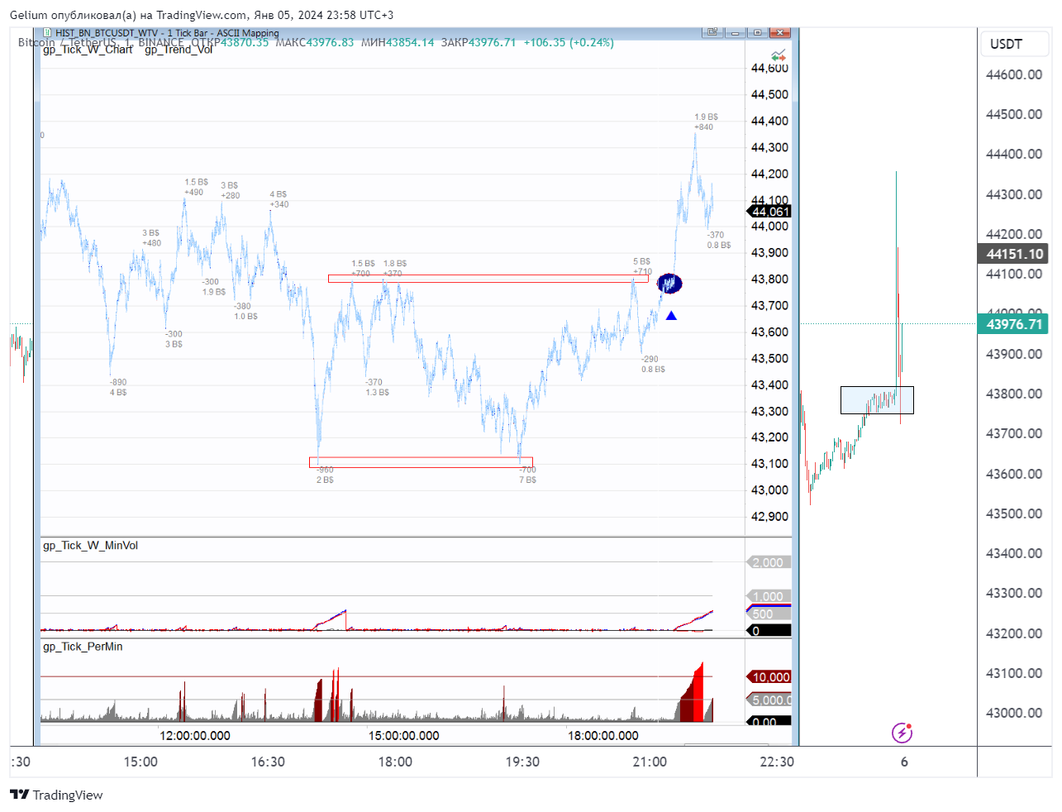Click the 10,000 level tag in PerMin panel

[x=769, y=676]
